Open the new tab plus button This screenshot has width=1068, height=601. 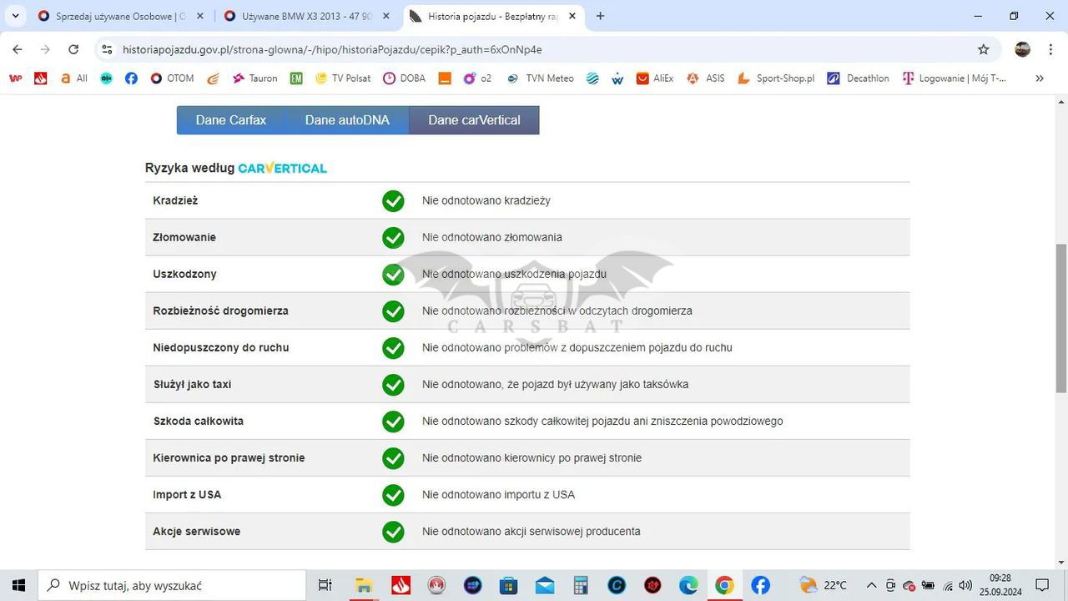click(600, 16)
